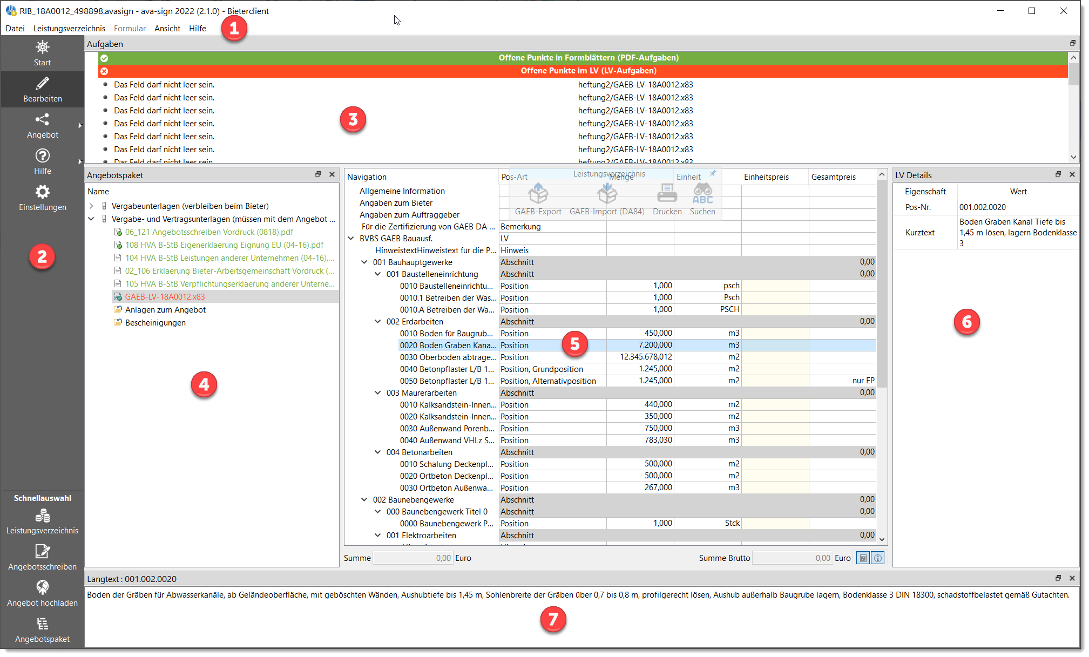The image size is (1089, 657).
Task: Close the LV Details panel
Action: point(1072,174)
